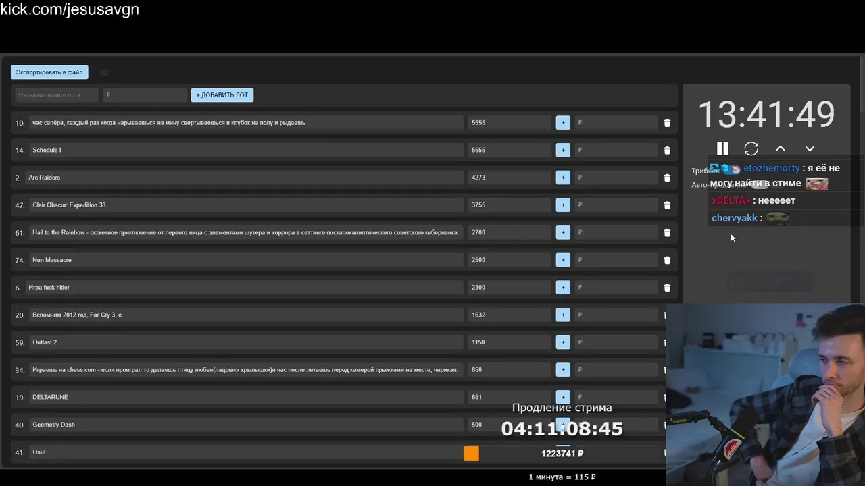Add amount to Far Cry 3 lot
Viewport: 865px width, 486px height.
pos(563,315)
